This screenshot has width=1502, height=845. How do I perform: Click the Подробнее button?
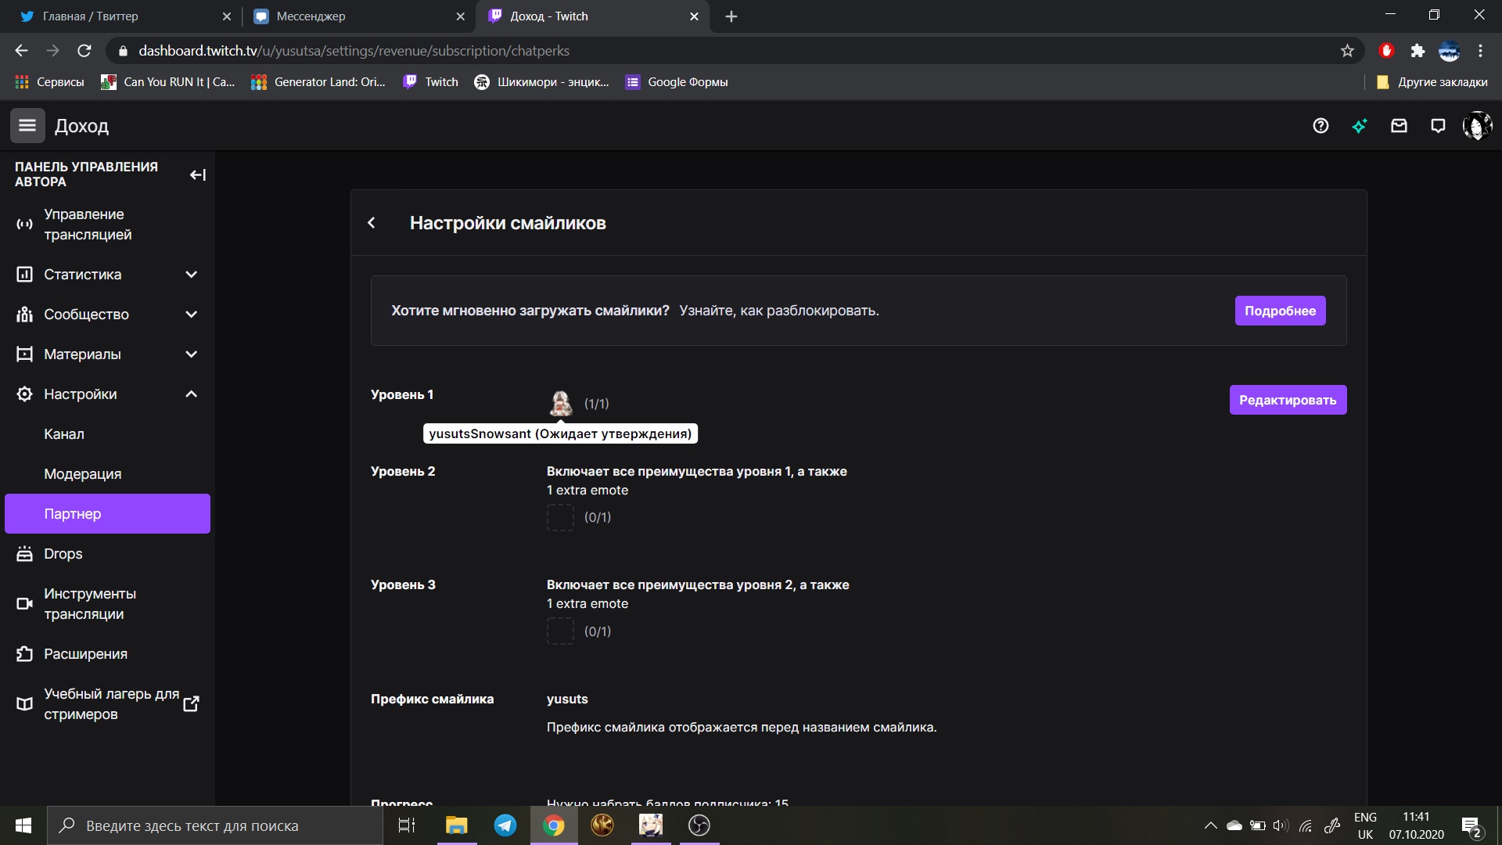1280,311
